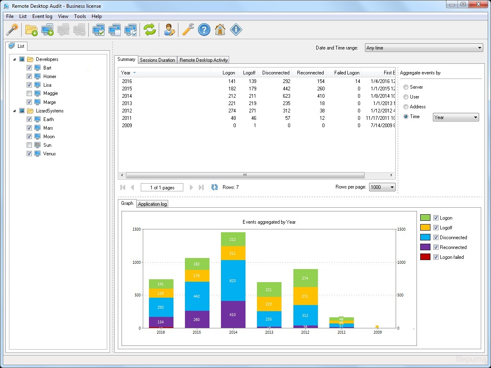The width and height of the screenshot is (491, 368).
Task: Click the blue diamond info icon
Action: 236,29
